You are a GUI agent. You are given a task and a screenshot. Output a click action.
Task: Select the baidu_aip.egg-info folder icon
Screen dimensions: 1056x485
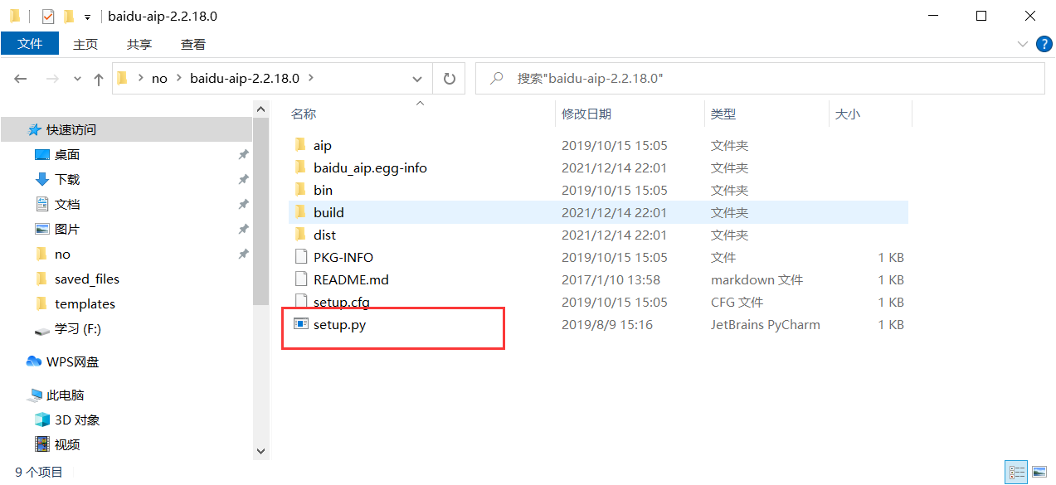click(x=300, y=167)
